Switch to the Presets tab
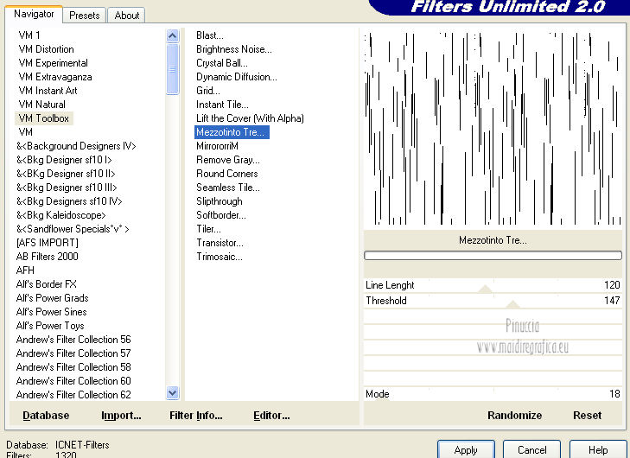The height and width of the screenshot is (458, 630). [x=84, y=16]
